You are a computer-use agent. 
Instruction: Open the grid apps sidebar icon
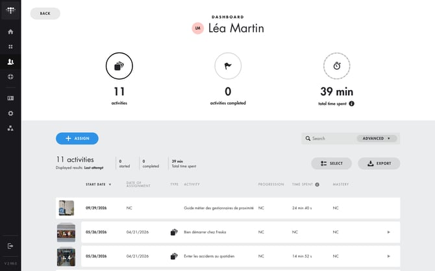tap(10, 47)
